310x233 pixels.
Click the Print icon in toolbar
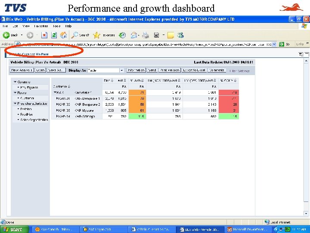point(146,35)
